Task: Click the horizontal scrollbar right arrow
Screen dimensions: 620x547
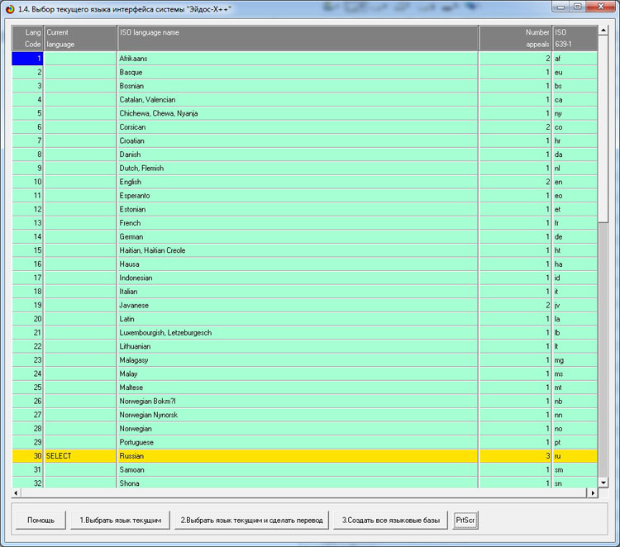Action: coord(592,492)
